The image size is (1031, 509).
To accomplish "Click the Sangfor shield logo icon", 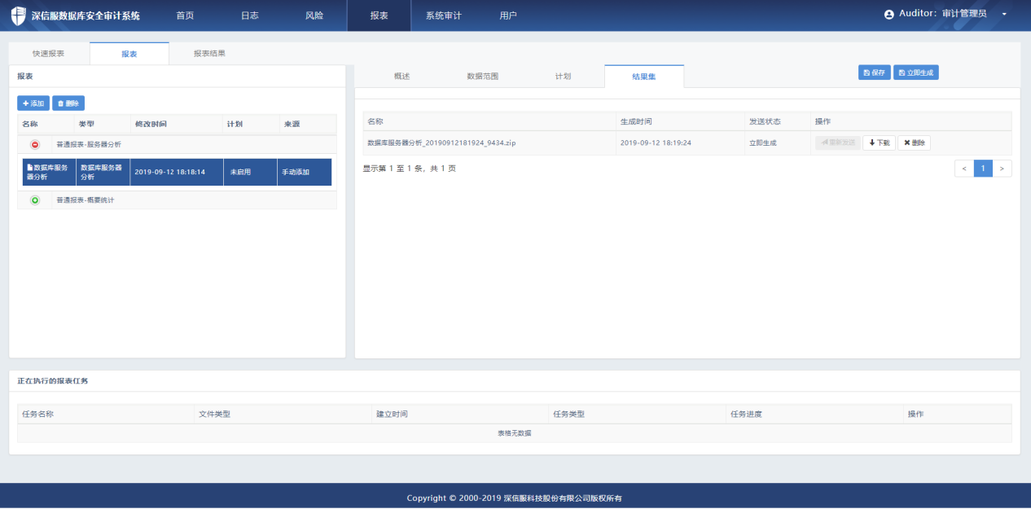I will pos(18,15).
